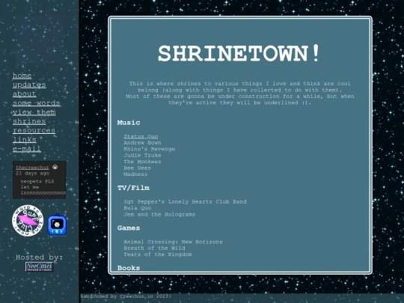Select the shrines navigation link
The width and height of the screenshot is (404, 303).
point(29,121)
